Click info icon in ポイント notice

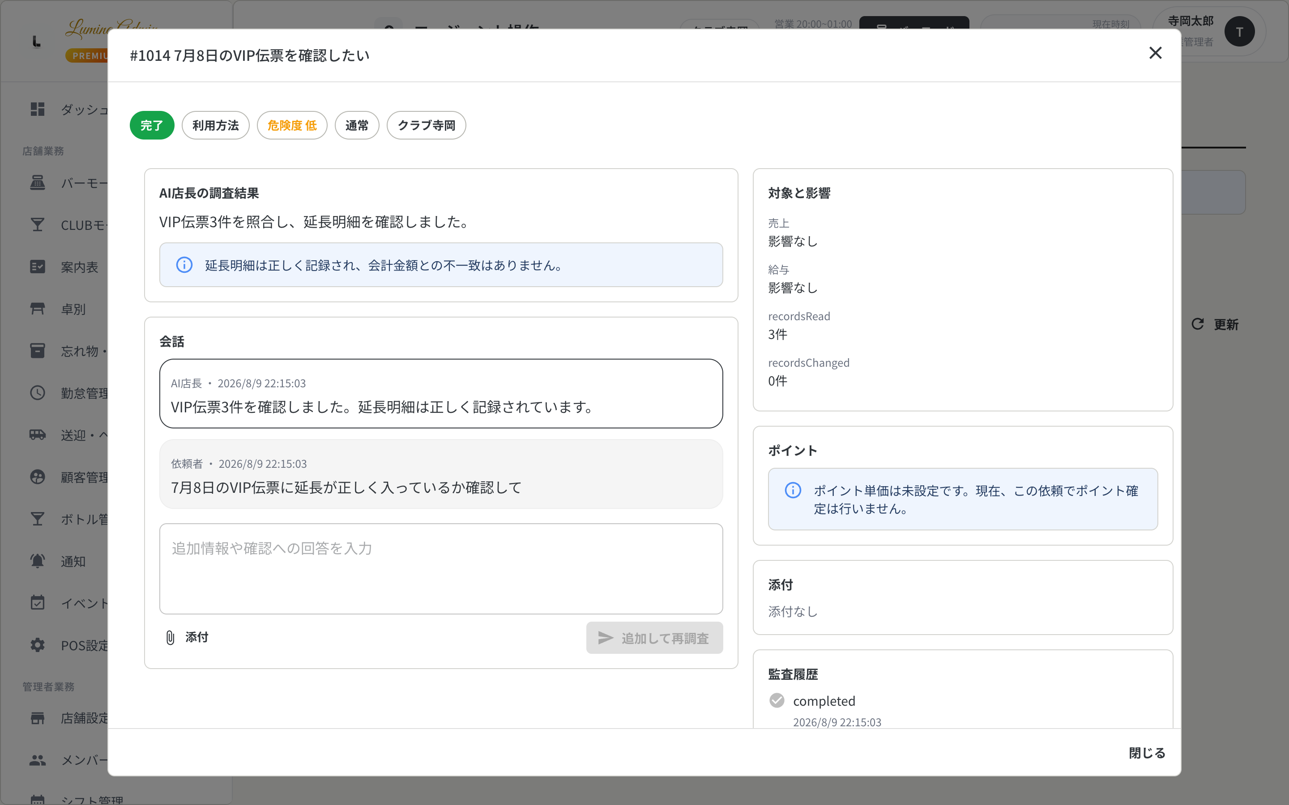(793, 490)
